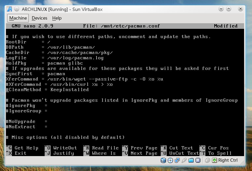
Task: Click the ^V Next Page shortcut
Action: click(x=140, y=153)
